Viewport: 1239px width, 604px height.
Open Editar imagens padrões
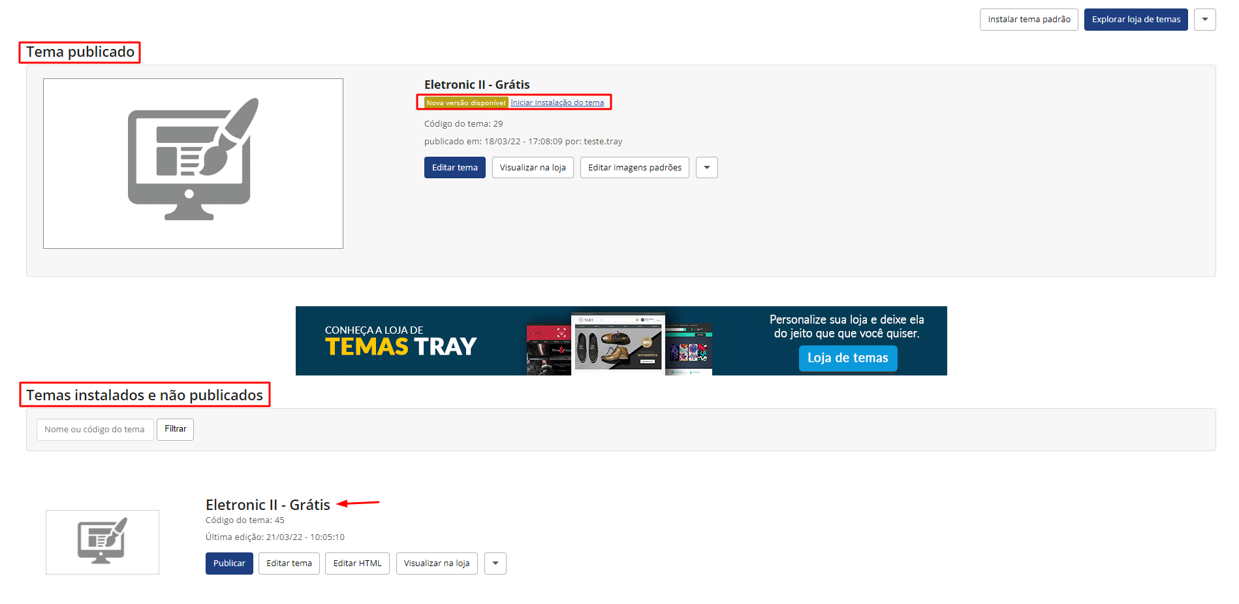pos(635,168)
